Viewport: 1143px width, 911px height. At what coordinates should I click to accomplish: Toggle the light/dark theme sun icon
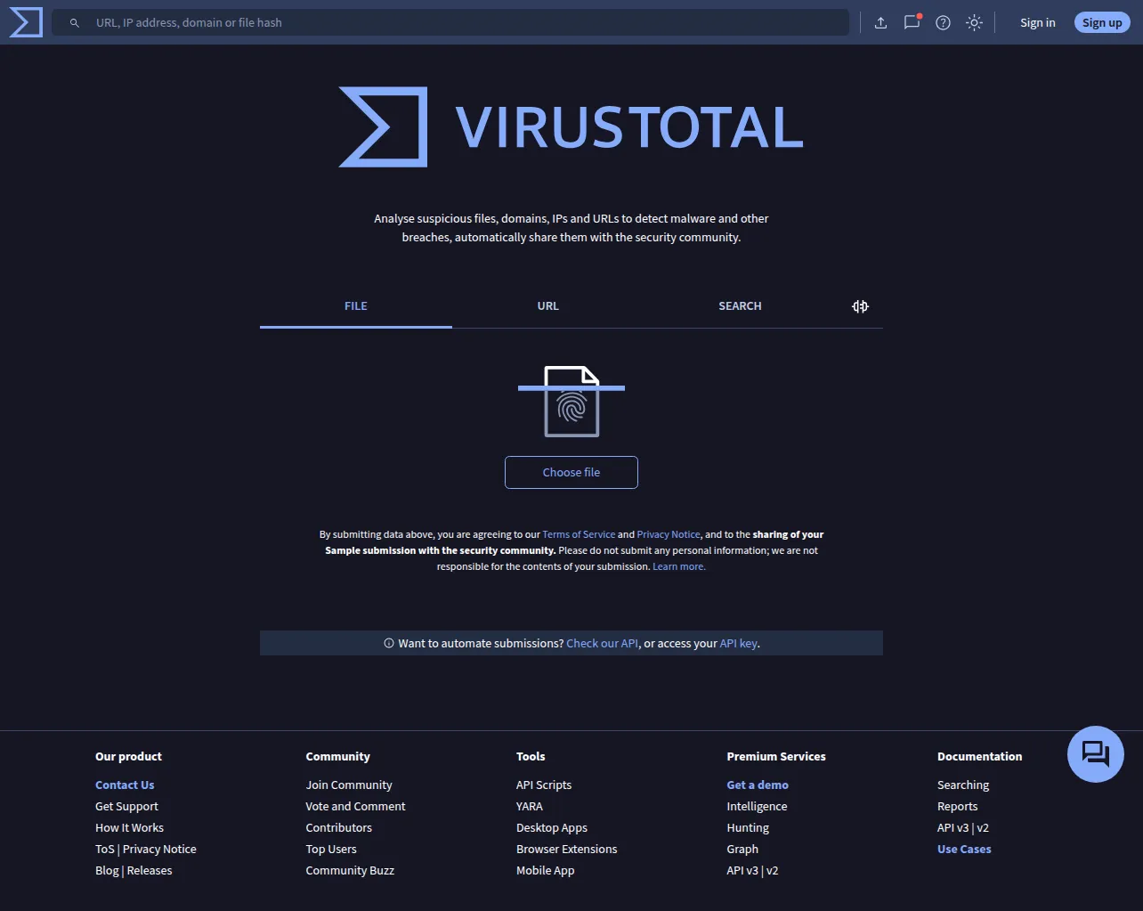point(974,23)
